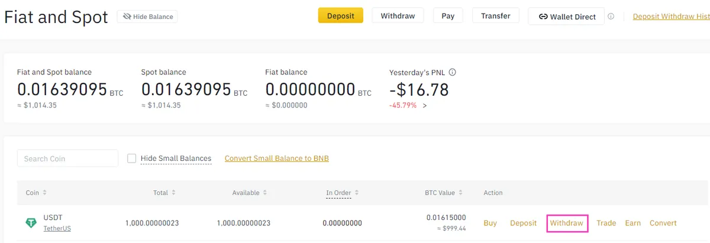The height and width of the screenshot is (243, 710).
Task: Click Deposit in the USDT row
Action: pos(523,223)
